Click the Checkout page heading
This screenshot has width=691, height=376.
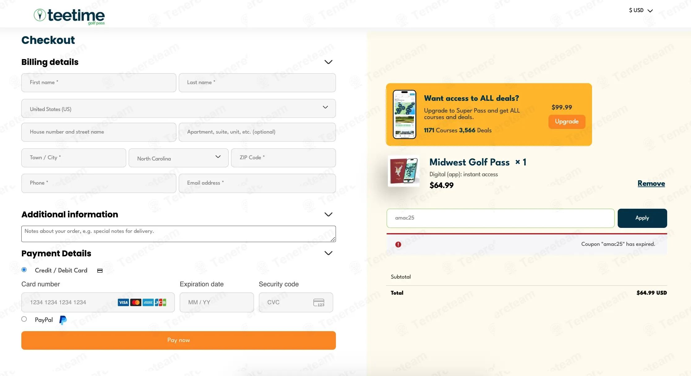click(x=48, y=40)
